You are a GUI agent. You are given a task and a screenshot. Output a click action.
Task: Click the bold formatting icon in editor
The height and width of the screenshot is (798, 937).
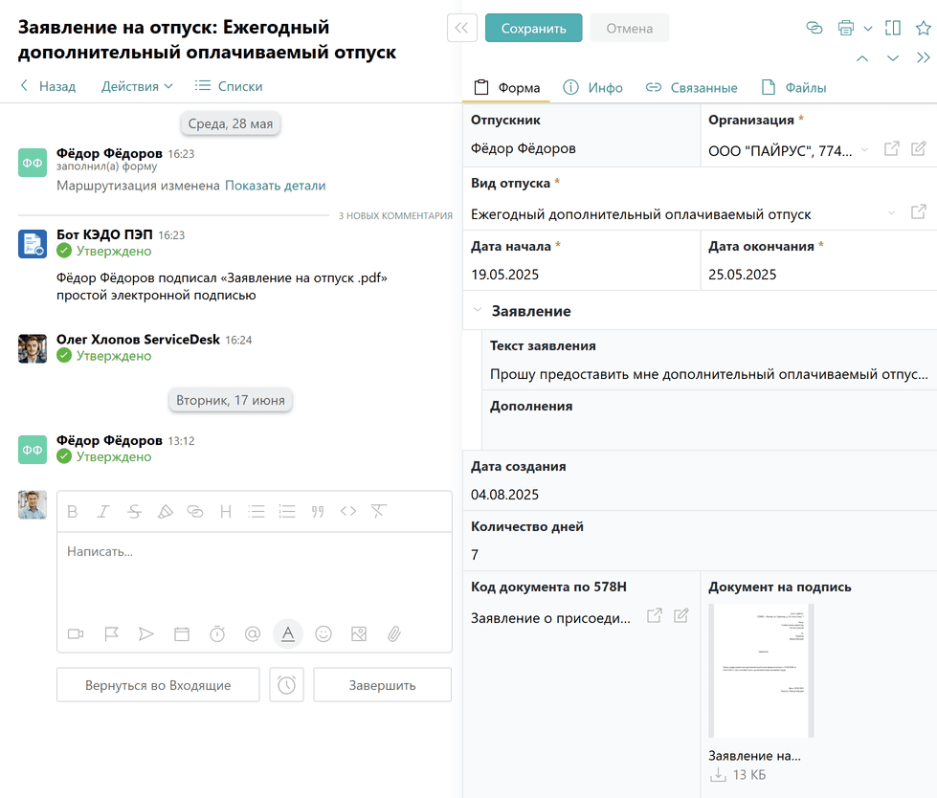coord(73,512)
